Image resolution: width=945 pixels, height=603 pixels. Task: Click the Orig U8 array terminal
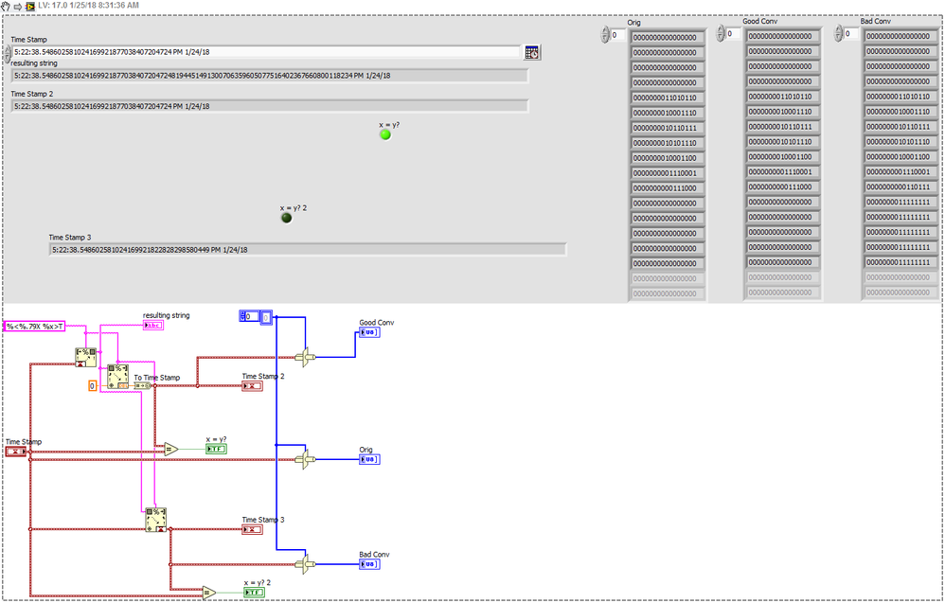point(369,460)
